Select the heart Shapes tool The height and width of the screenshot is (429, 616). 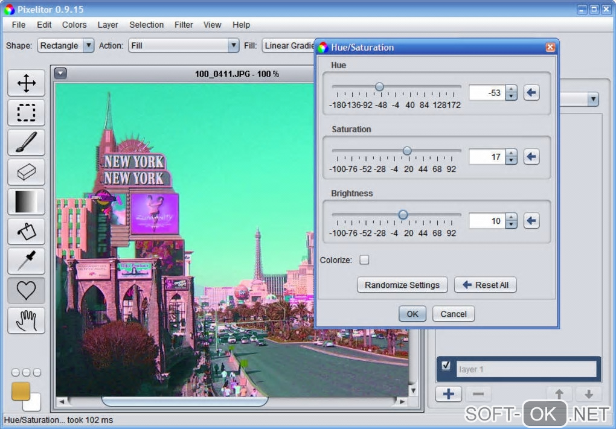pos(27,291)
